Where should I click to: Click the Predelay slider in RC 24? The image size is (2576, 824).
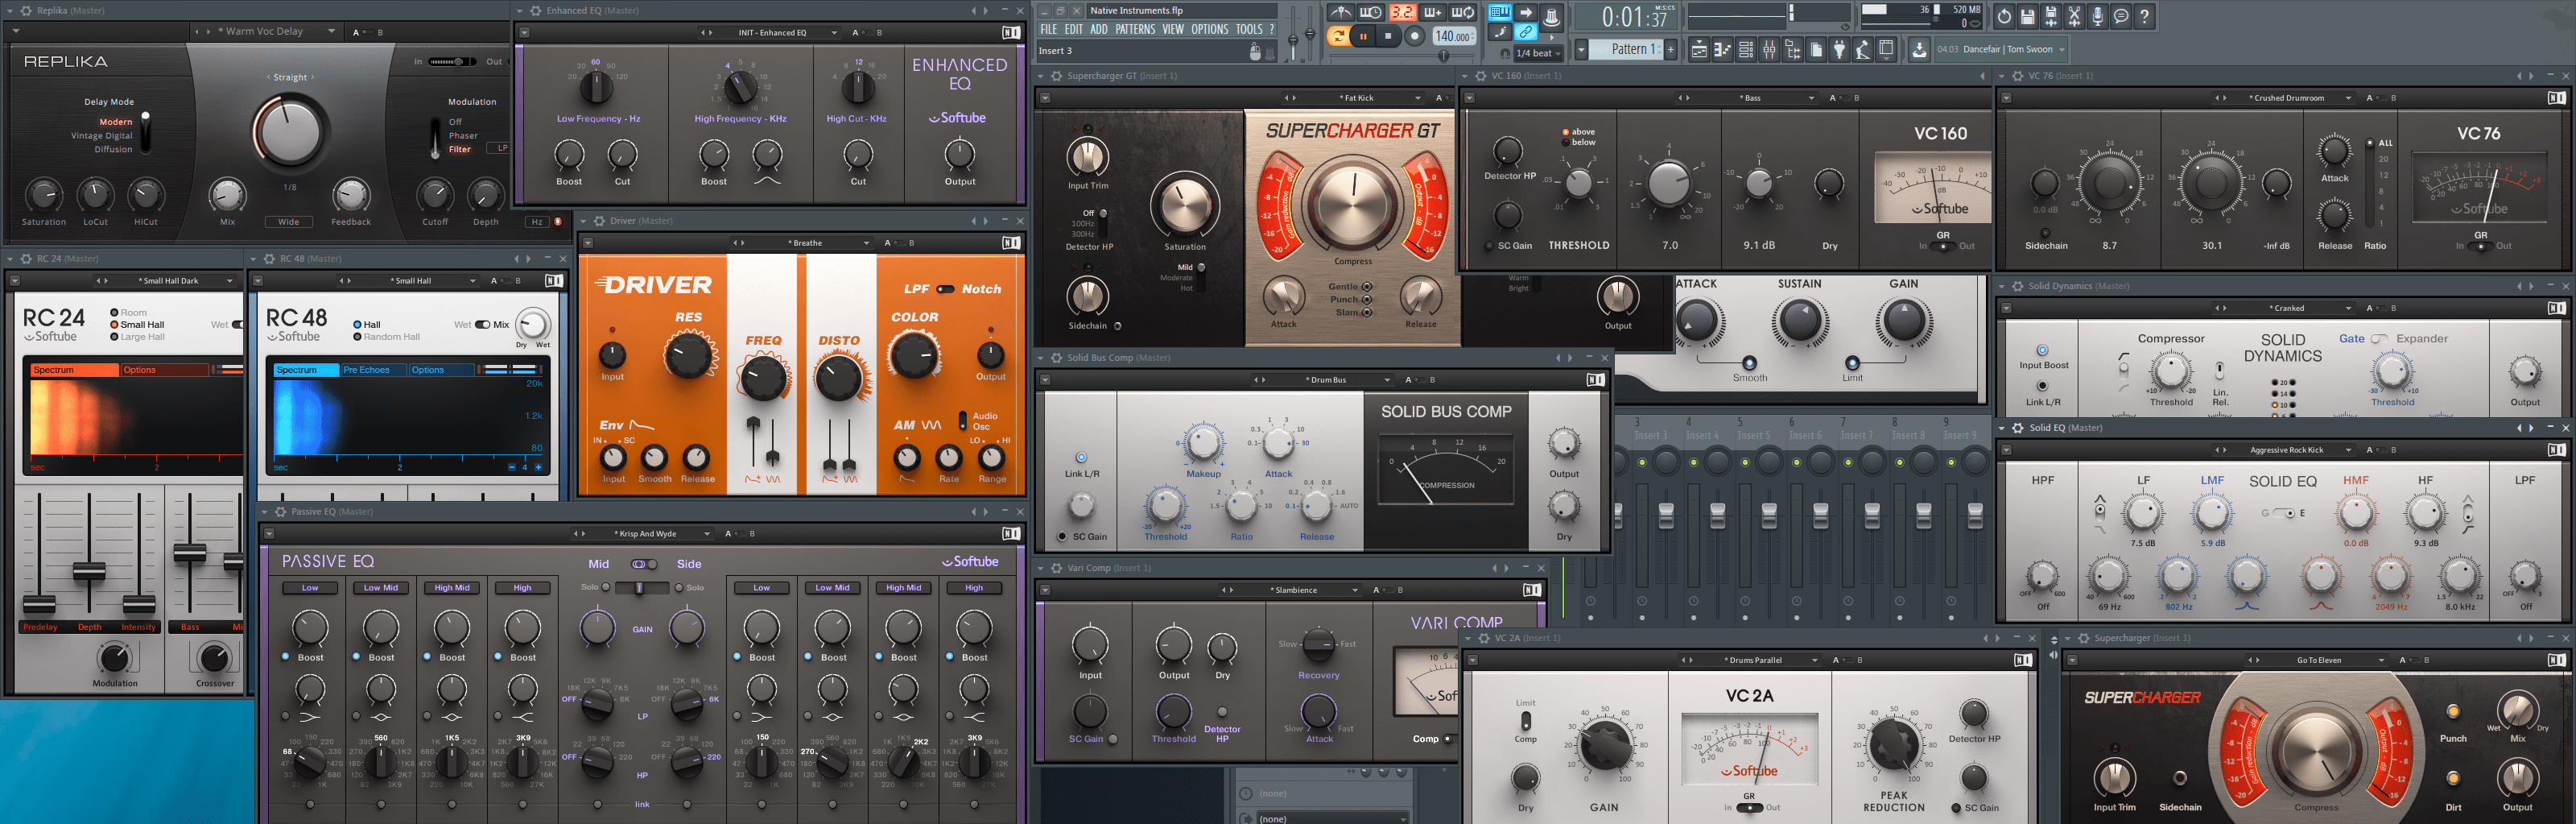(40, 603)
